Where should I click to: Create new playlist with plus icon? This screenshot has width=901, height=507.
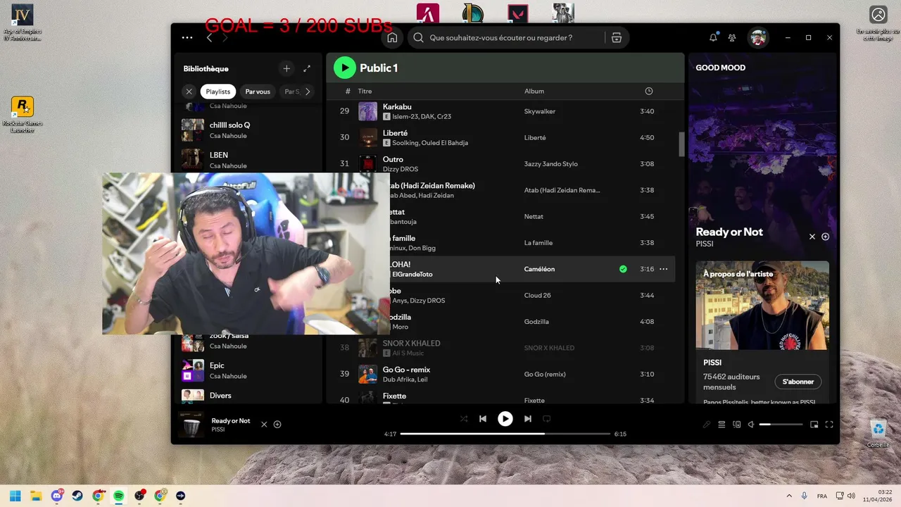click(286, 68)
